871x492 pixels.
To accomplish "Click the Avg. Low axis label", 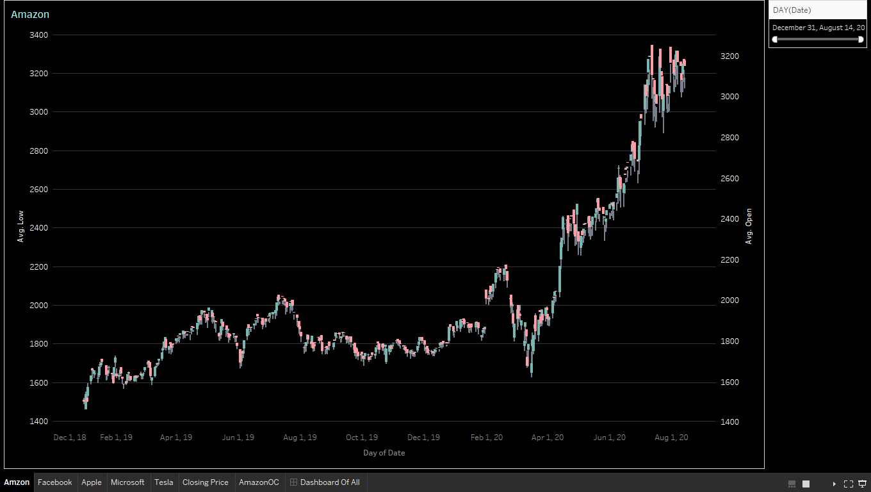I will pyautogui.click(x=20, y=227).
